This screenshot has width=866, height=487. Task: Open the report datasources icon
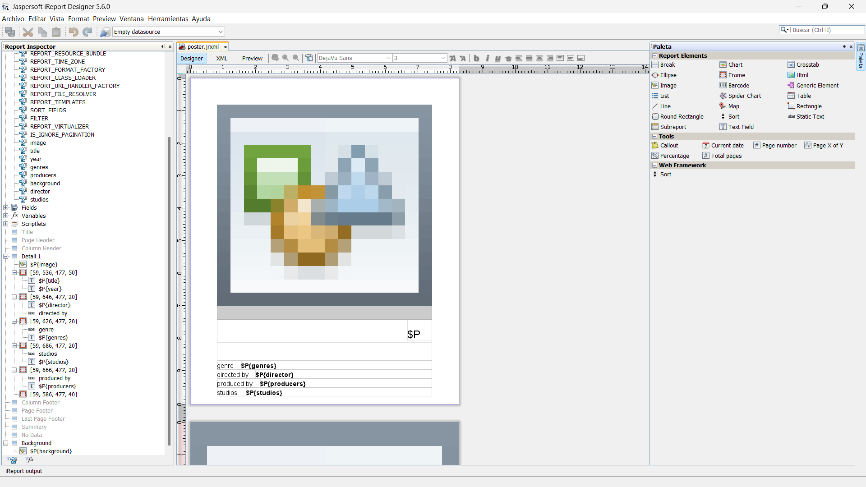tap(105, 32)
